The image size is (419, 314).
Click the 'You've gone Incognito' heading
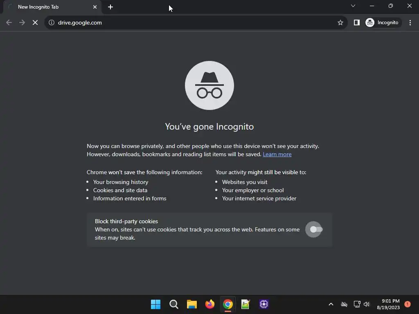tap(209, 127)
